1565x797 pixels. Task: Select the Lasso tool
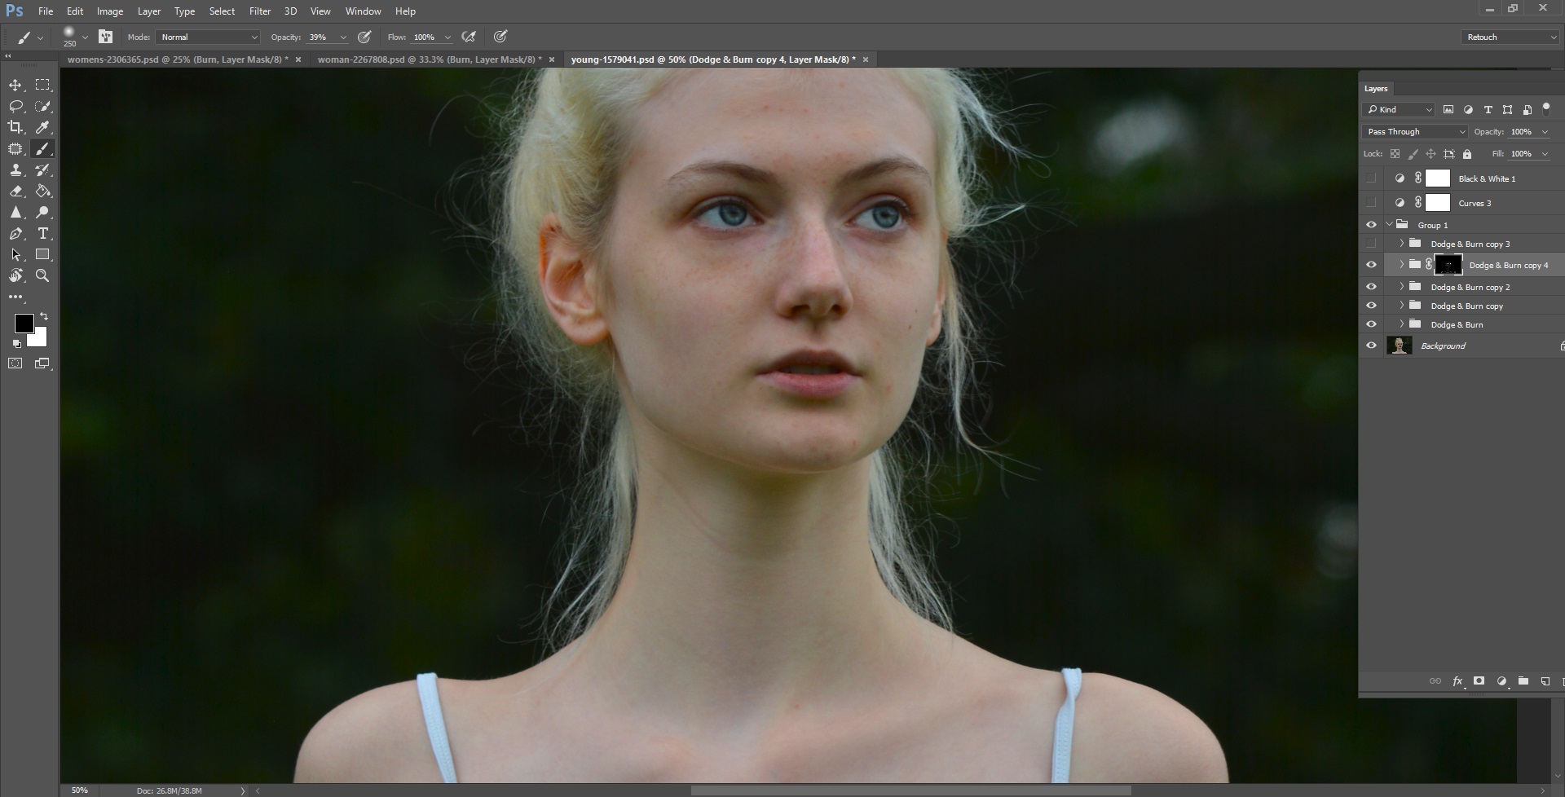click(x=16, y=106)
